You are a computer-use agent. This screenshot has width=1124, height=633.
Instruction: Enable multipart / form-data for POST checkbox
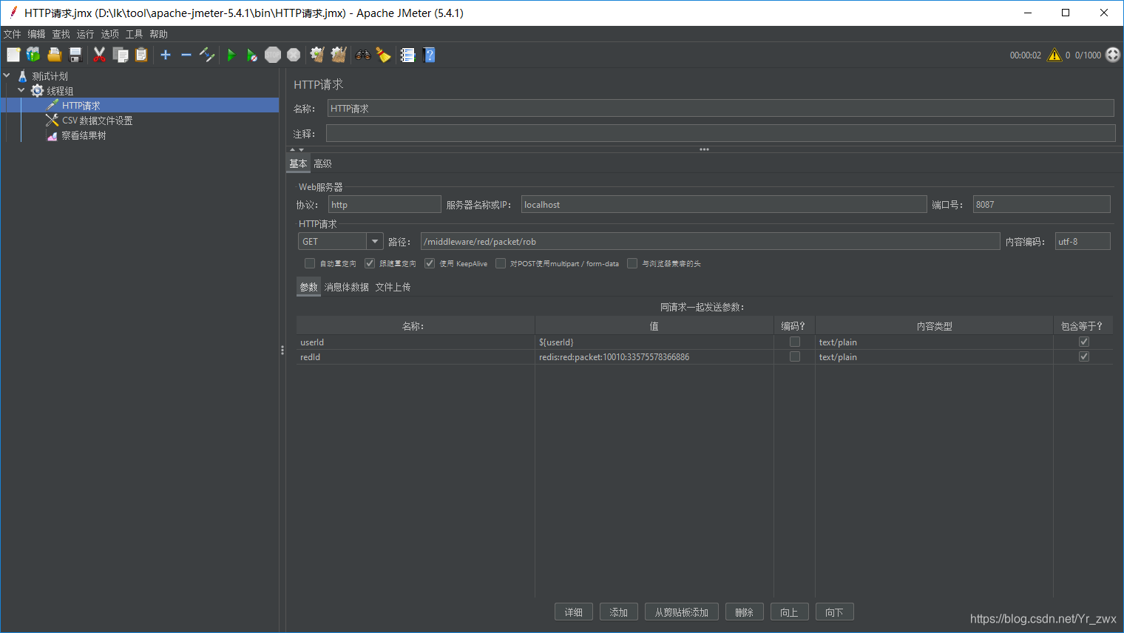click(x=501, y=263)
